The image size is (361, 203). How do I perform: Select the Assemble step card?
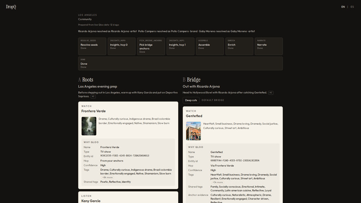[210, 46]
